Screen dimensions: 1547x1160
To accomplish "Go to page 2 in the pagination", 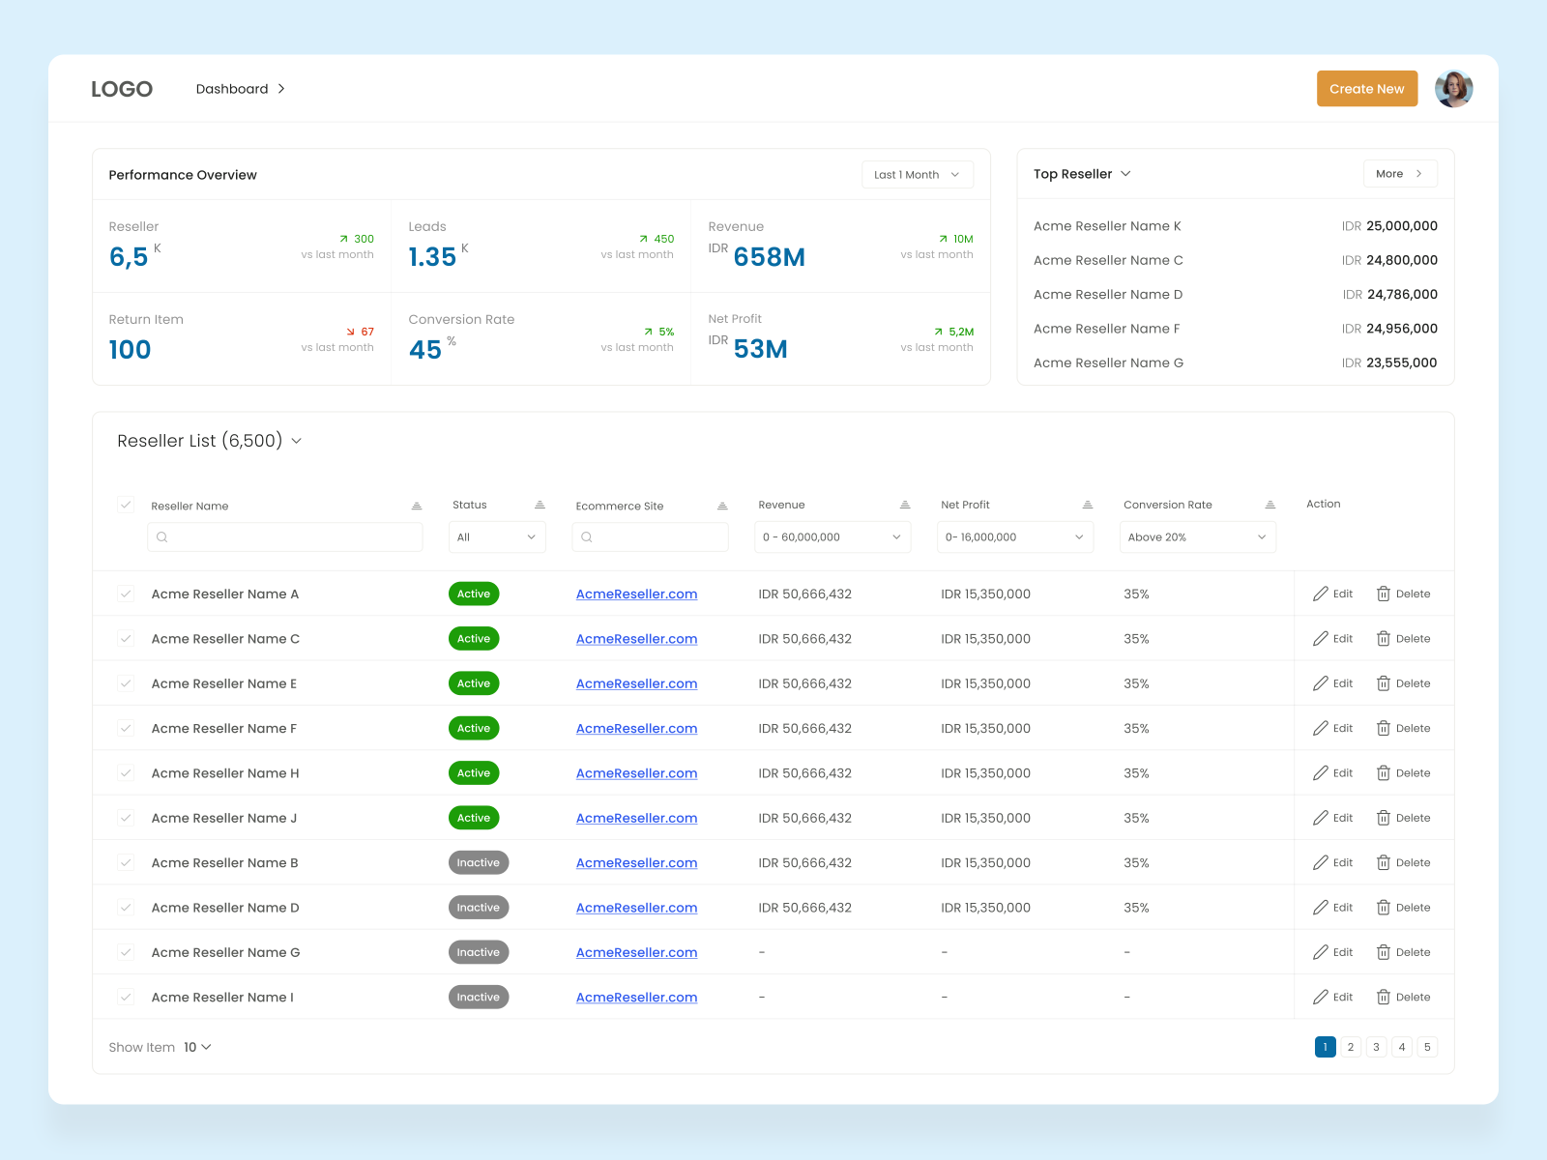I will (x=1350, y=1046).
